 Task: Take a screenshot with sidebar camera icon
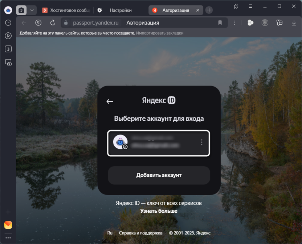tap(8, 62)
